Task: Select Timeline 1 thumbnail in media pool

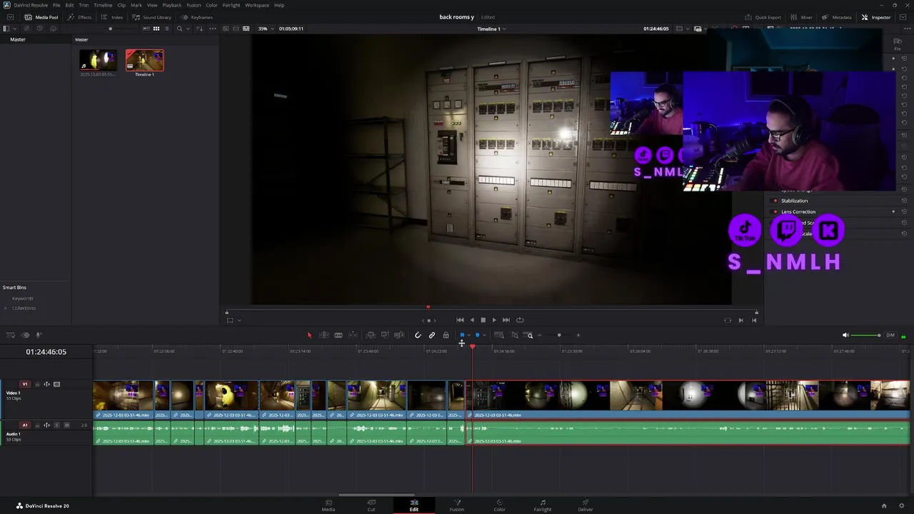Action: click(x=145, y=61)
